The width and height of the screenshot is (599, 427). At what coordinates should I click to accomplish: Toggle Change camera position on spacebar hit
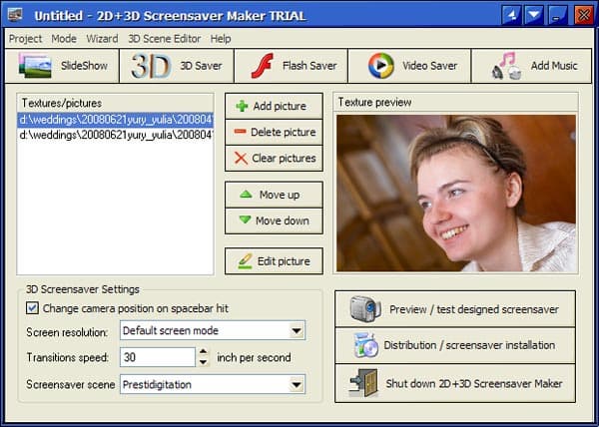coord(33,308)
